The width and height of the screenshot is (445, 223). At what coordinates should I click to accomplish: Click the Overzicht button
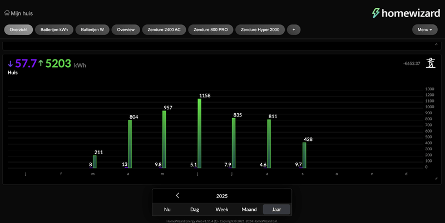click(18, 29)
